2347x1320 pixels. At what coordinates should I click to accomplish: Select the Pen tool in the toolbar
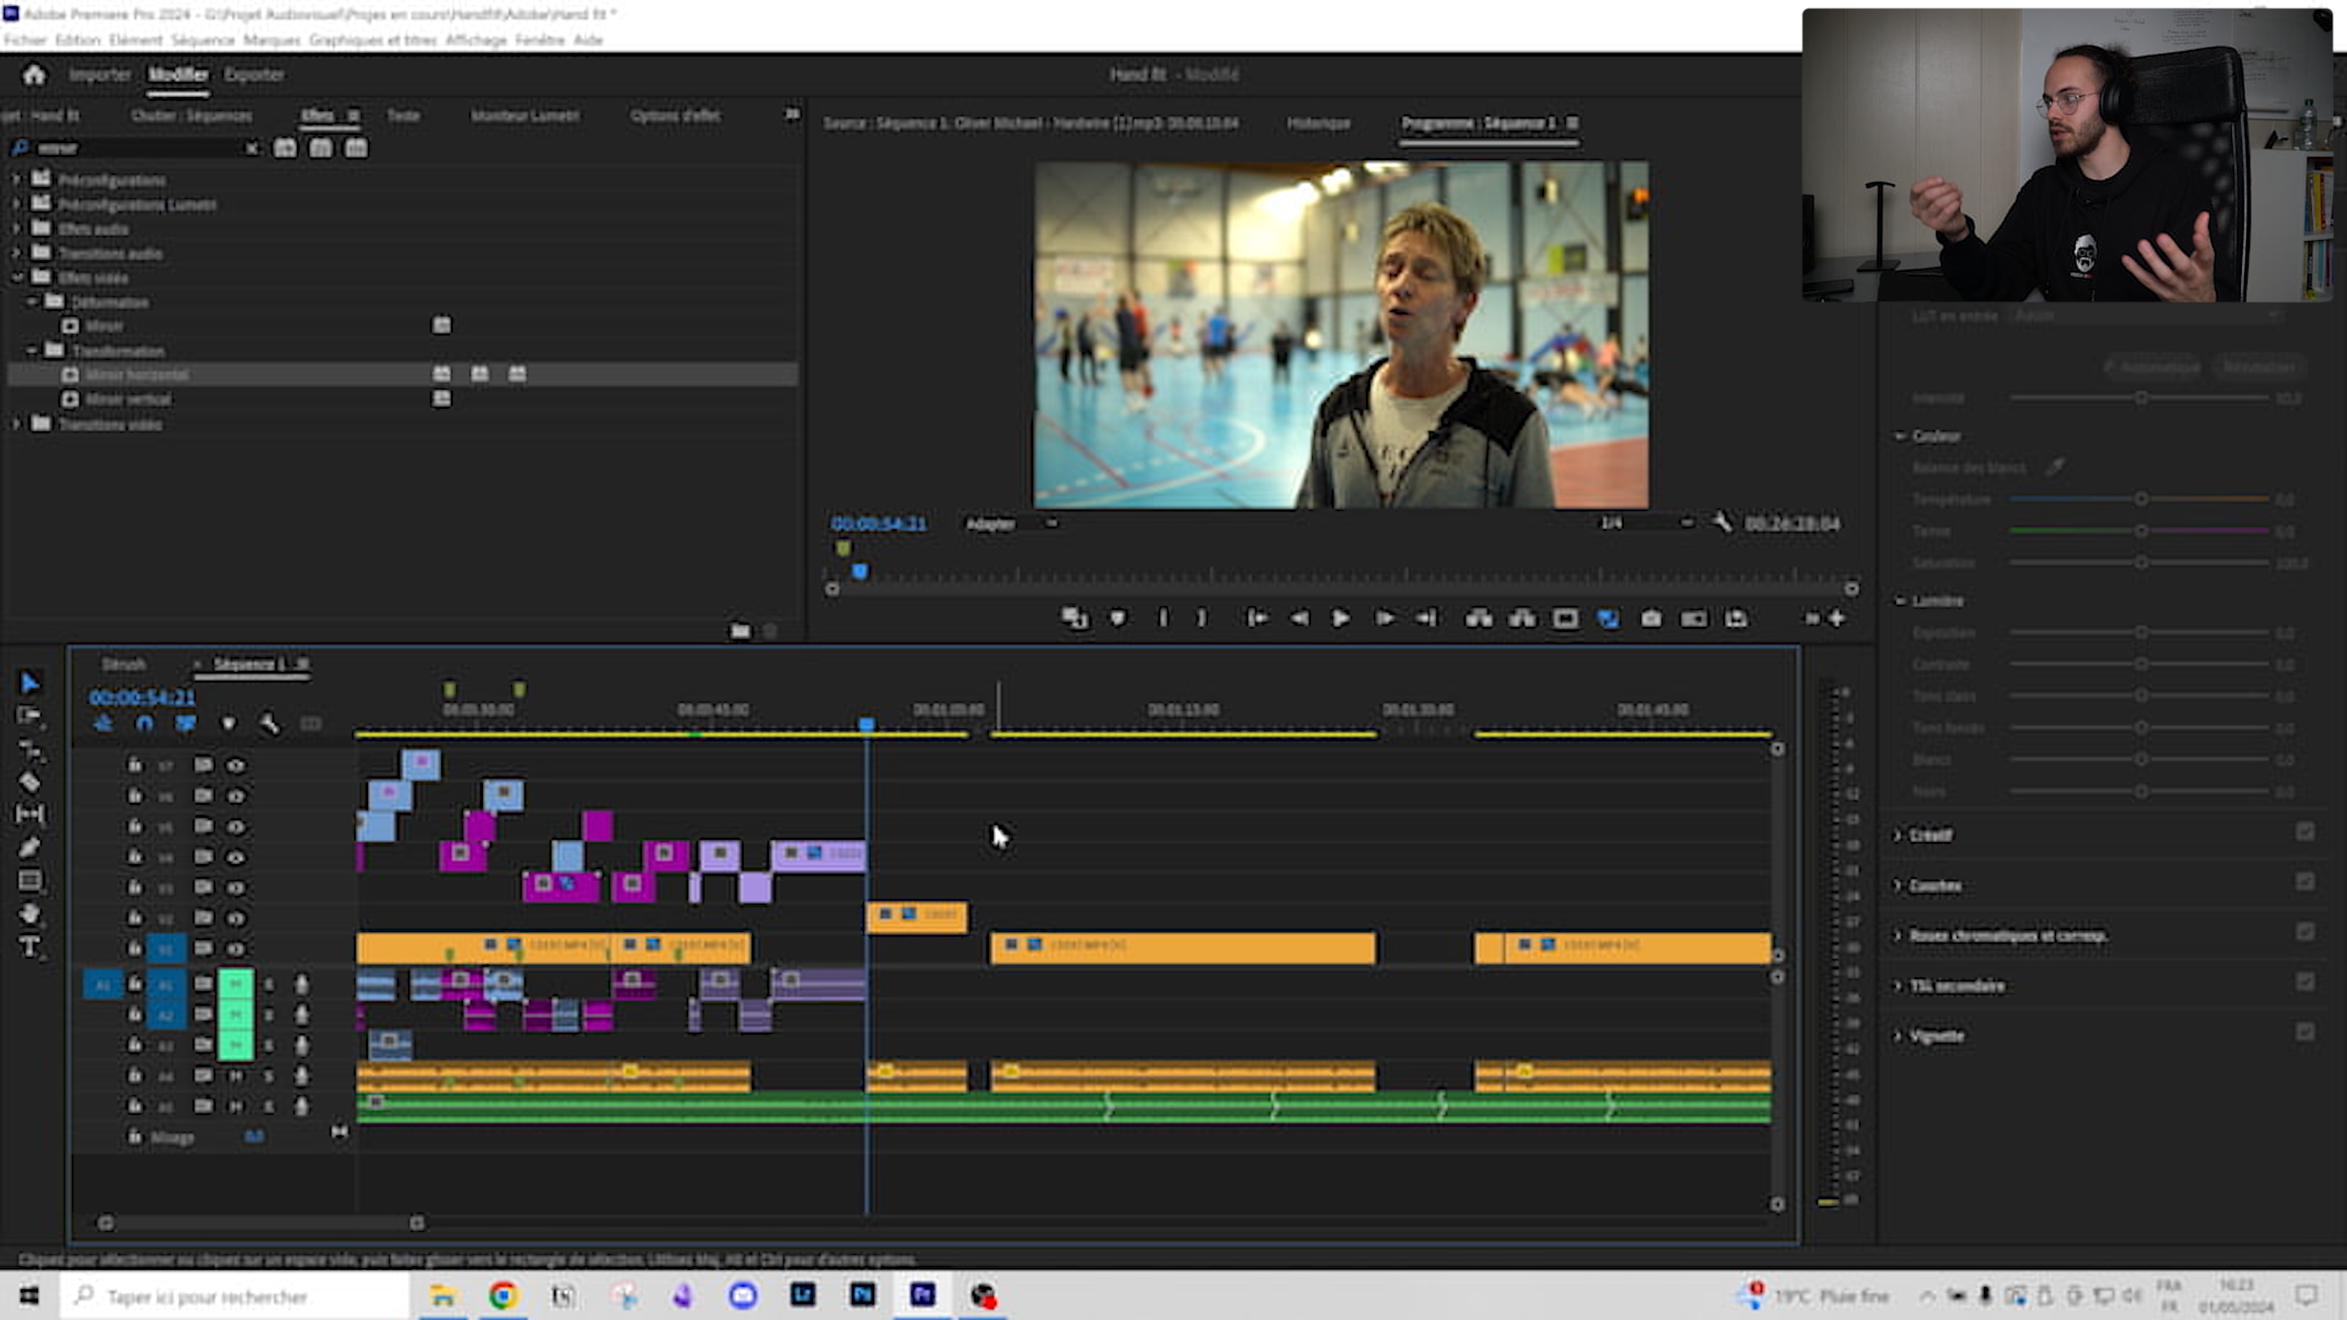coord(29,847)
